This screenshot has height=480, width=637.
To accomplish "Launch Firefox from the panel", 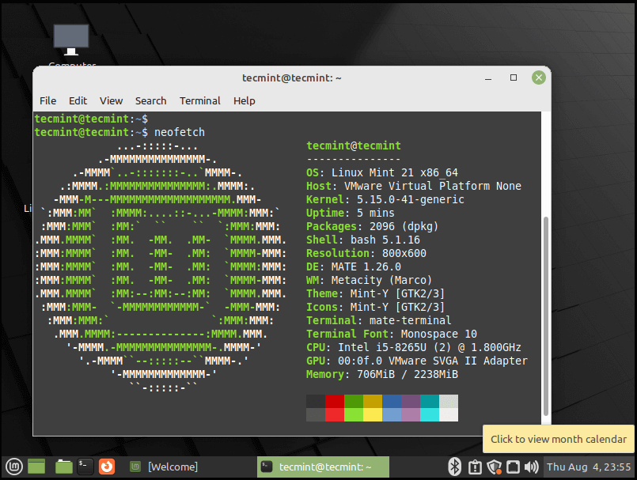I will click(x=107, y=467).
